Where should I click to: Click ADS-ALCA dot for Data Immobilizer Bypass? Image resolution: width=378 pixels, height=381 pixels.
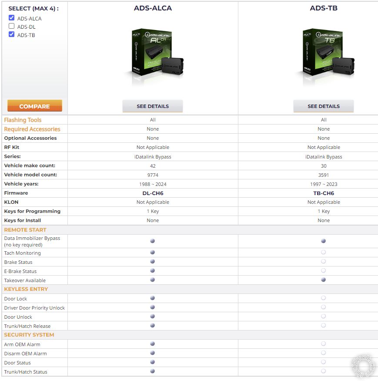[153, 241]
